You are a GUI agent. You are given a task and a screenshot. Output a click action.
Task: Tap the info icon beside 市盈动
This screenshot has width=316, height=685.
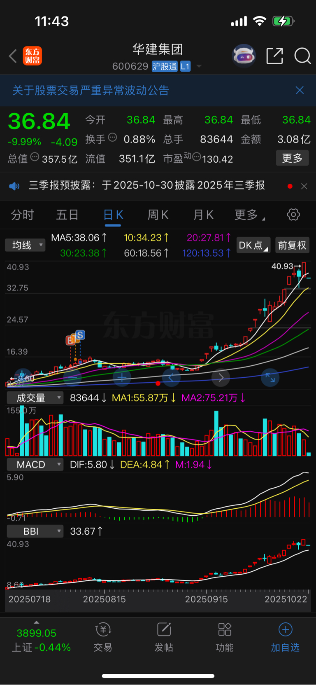point(197,157)
